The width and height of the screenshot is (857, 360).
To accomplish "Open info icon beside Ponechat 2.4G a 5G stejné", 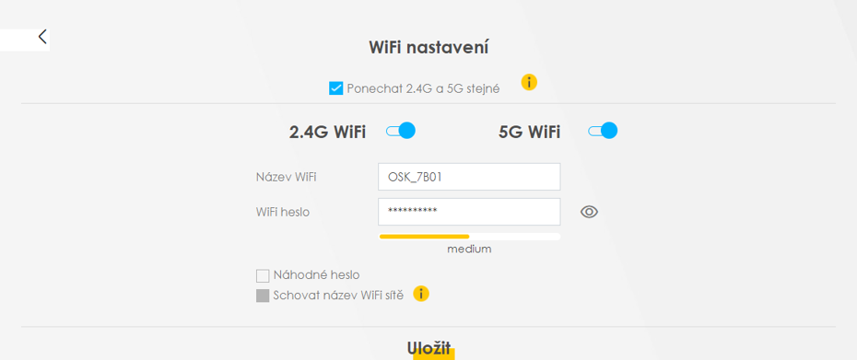I will pyautogui.click(x=529, y=83).
